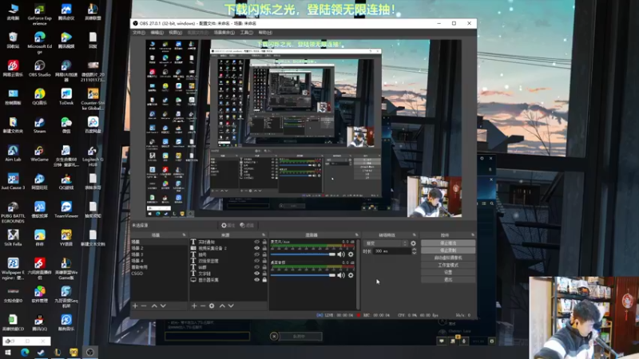639x359 pixels.
Task: Toggle visibility eye of 显示器采集 source
Action: coord(256,280)
